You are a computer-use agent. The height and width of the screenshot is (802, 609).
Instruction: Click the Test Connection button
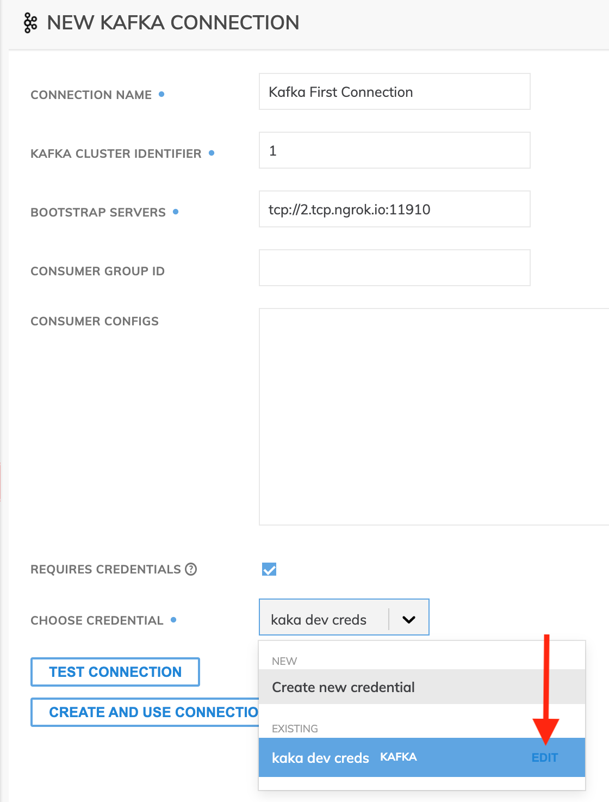pos(115,672)
